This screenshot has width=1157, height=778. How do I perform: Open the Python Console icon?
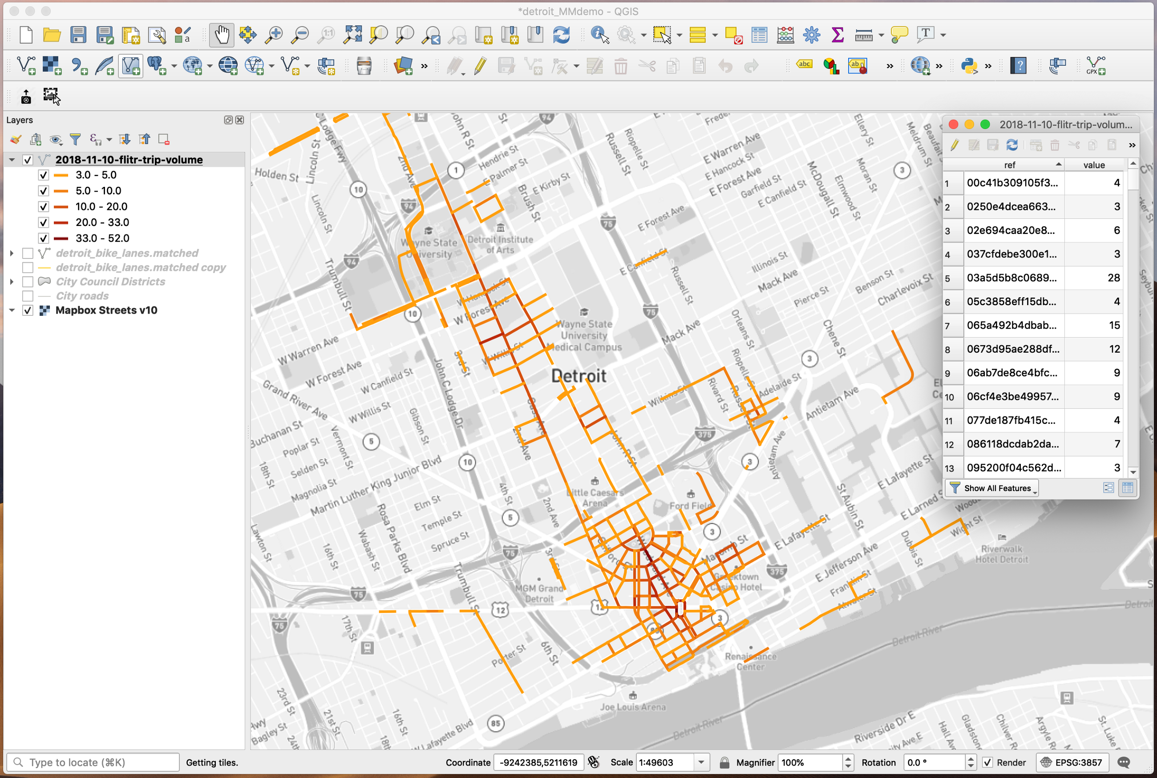969,65
